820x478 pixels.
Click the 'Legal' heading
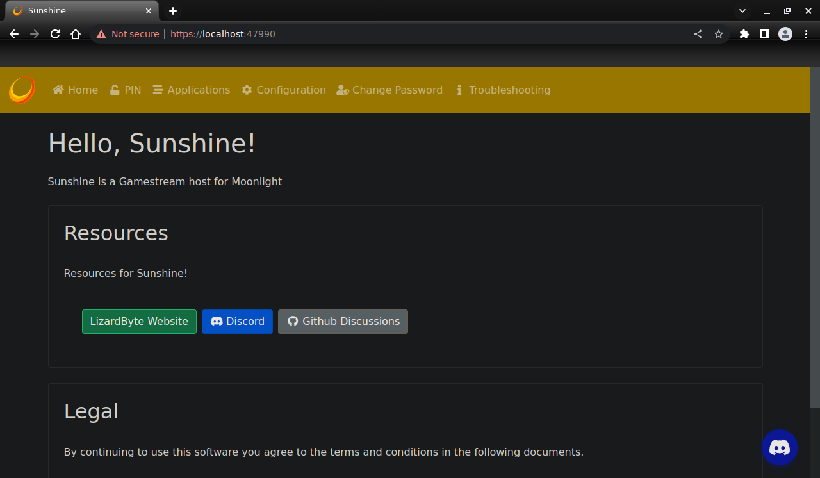[91, 411]
